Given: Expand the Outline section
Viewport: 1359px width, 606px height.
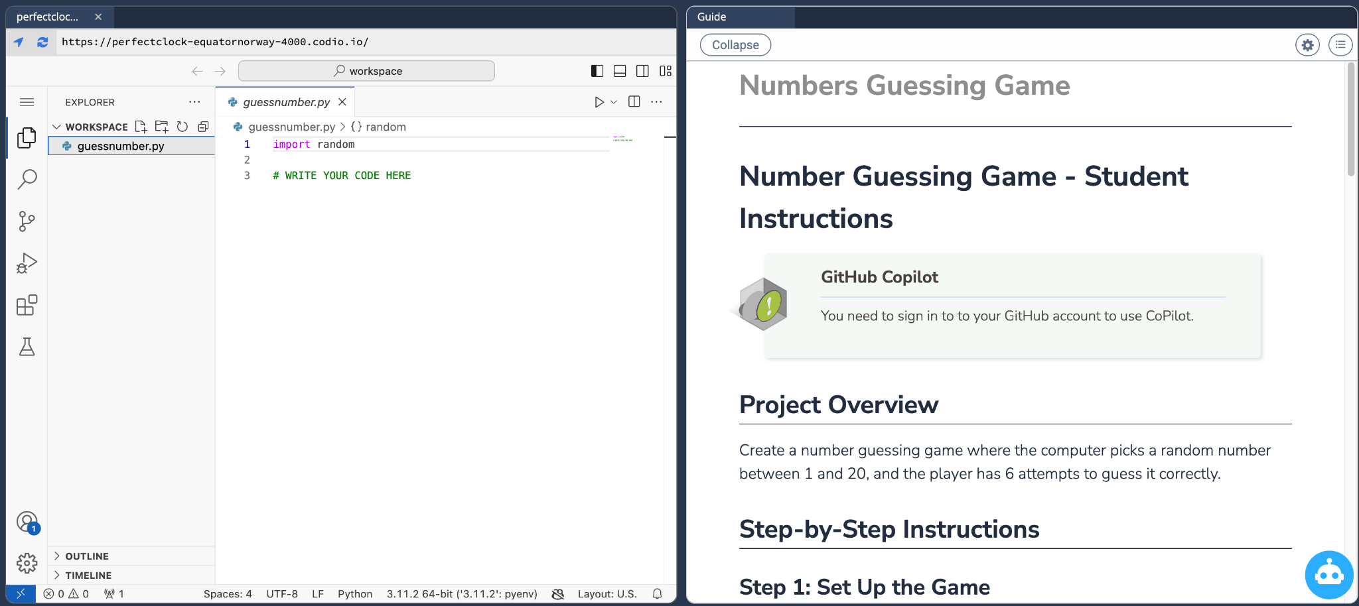Looking at the screenshot, I should (x=86, y=556).
